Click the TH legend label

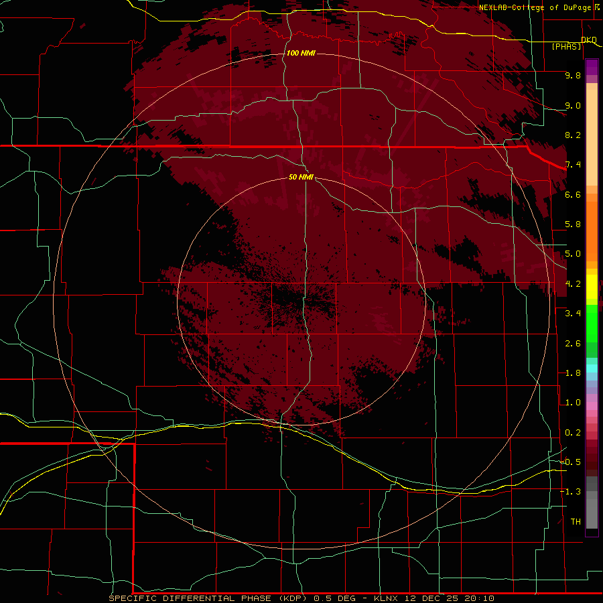(x=576, y=522)
